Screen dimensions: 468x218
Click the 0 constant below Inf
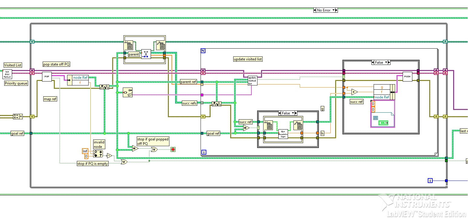(x=86, y=156)
